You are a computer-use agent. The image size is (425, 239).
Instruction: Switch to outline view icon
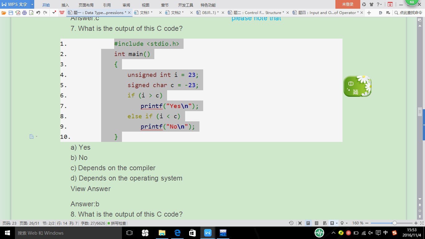click(x=317, y=223)
